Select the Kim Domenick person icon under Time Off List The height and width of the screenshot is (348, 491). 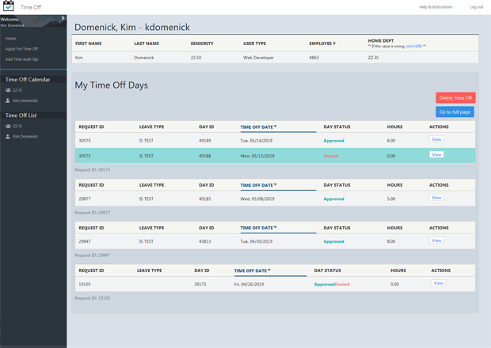coord(8,137)
